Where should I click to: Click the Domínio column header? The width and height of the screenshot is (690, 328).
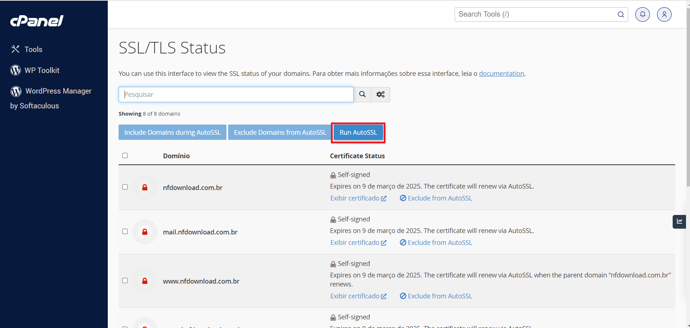click(176, 156)
